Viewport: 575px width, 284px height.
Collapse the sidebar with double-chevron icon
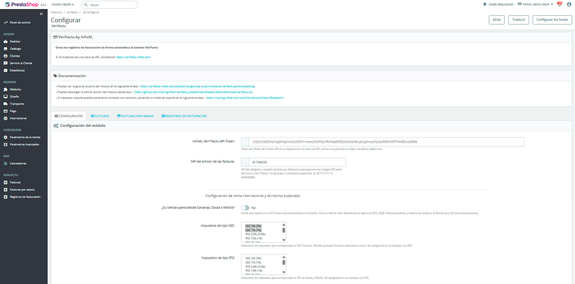(41, 14)
